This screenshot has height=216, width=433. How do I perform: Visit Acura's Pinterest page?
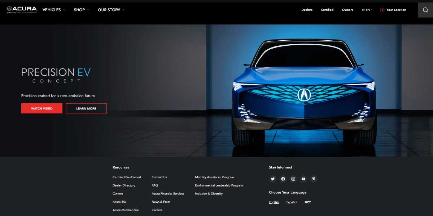(314, 179)
